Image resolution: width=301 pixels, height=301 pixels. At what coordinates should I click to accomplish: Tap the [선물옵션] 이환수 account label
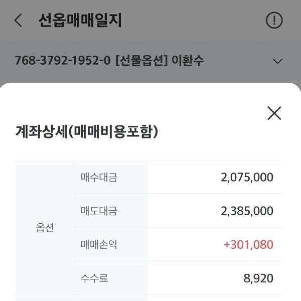point(160,61)
